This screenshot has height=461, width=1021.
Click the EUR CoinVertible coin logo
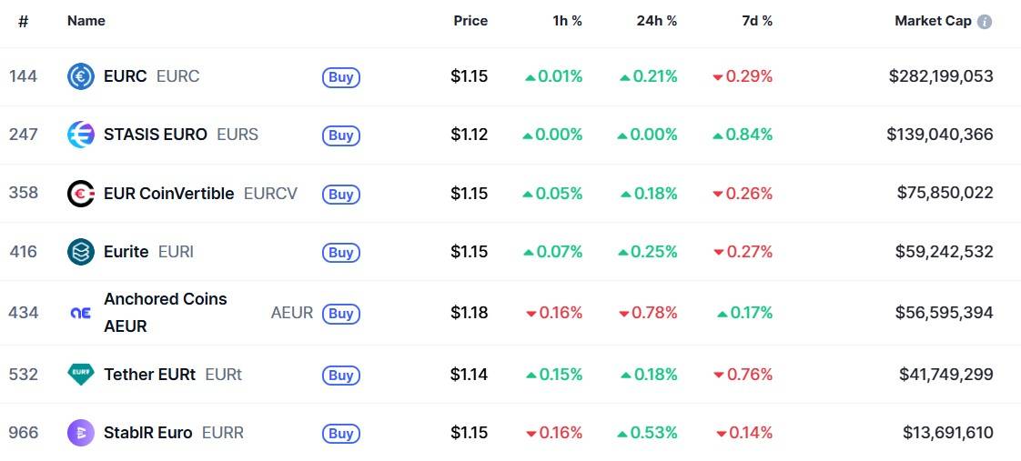[x=81, y=194]
